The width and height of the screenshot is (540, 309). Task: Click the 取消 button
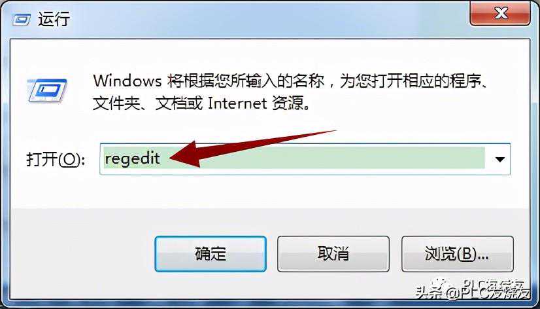(x=333, y=254)
